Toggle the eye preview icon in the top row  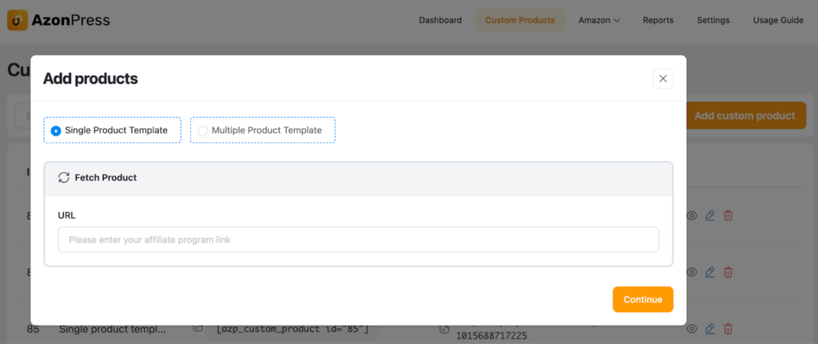[692, 215]
